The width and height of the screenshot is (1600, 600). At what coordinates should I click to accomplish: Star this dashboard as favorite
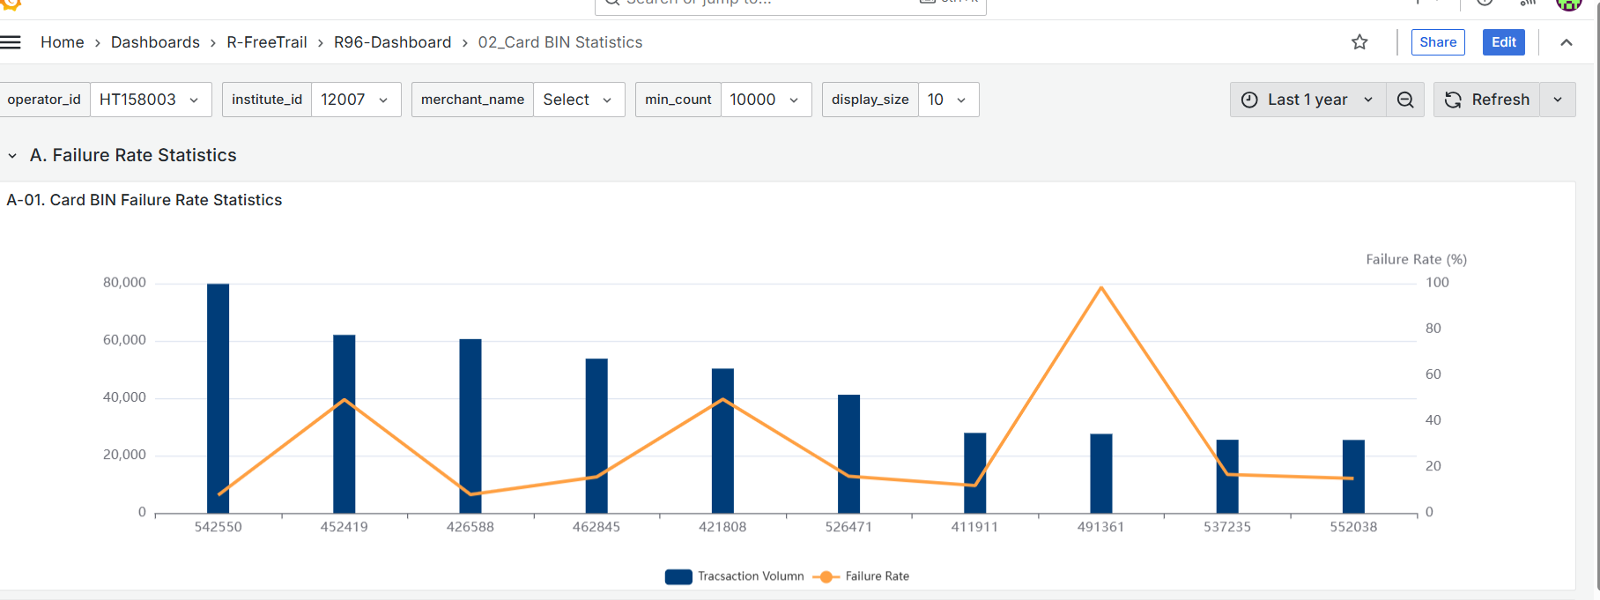pyautogui.click(x=1359, y=42)
